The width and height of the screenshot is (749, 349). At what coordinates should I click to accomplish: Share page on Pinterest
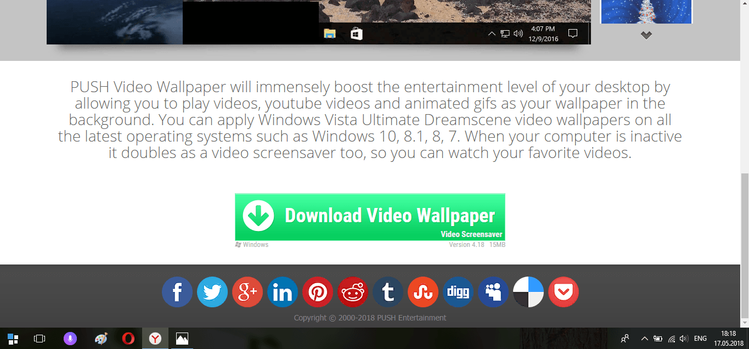point(318,292)
